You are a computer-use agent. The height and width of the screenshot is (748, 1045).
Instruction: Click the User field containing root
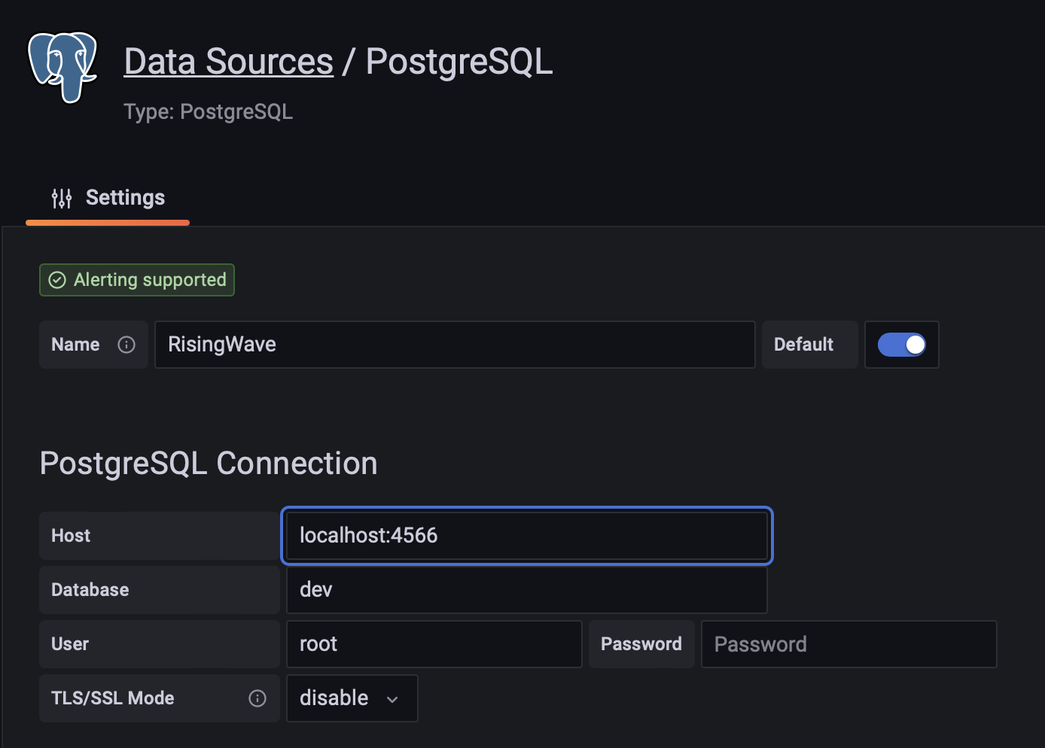[434, 644]
